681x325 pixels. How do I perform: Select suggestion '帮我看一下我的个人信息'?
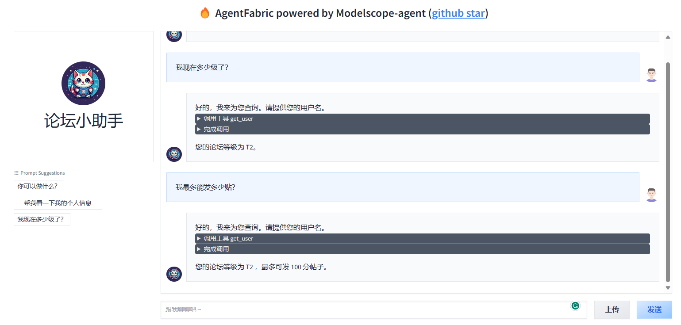tap(58, 203)
